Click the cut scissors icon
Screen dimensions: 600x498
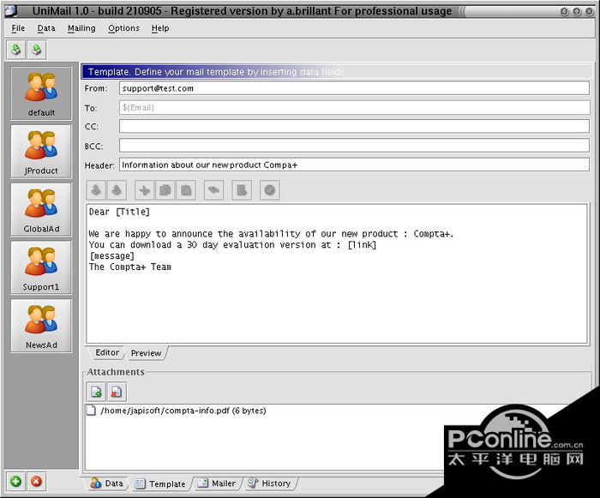coord(145,190)
